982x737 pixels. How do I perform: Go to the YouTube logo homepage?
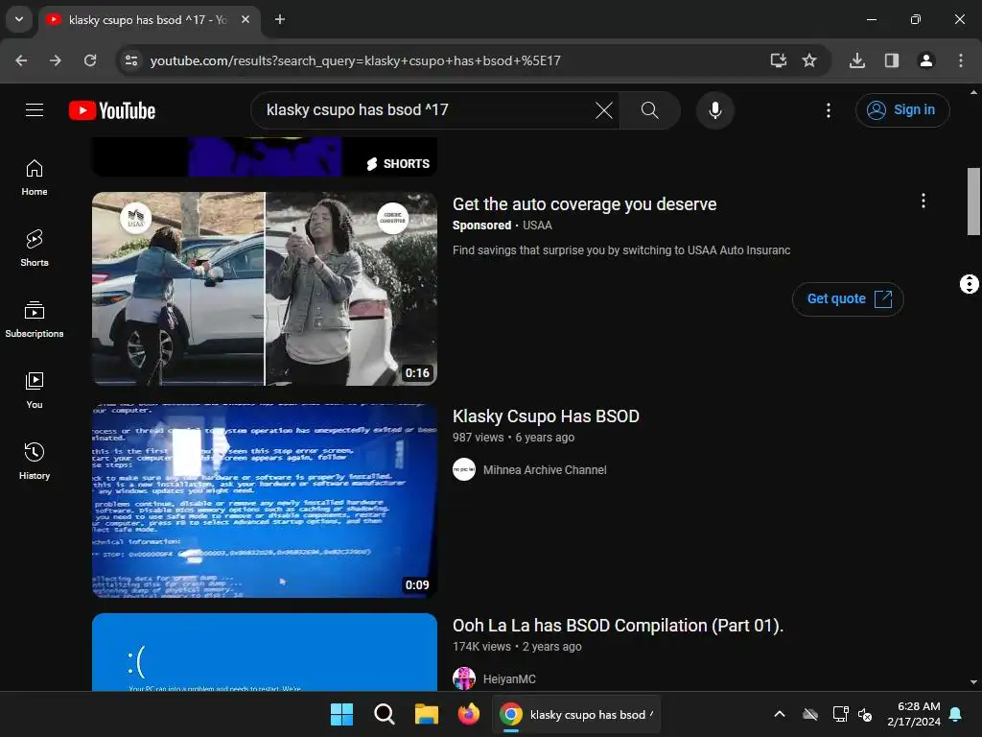click(x=112, y=110)
